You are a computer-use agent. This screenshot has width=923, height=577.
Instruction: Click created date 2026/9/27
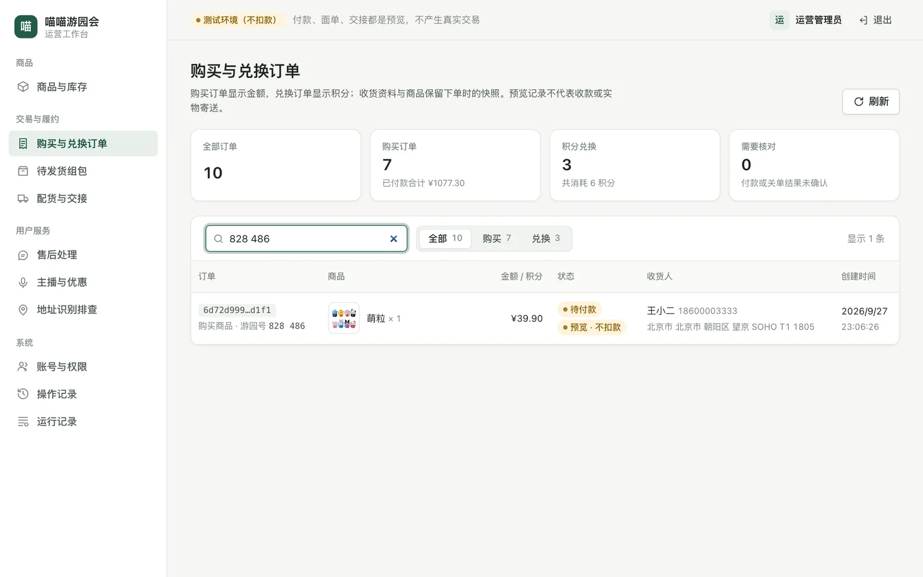[864, 311]
